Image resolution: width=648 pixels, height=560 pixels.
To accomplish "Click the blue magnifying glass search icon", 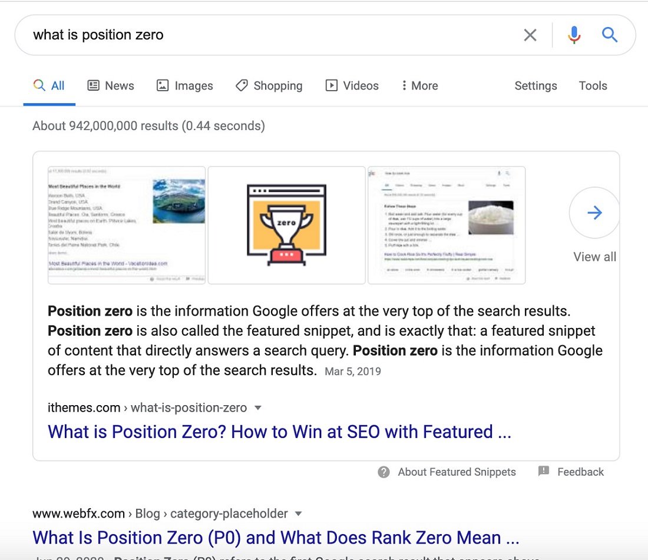I will point(610,35).
